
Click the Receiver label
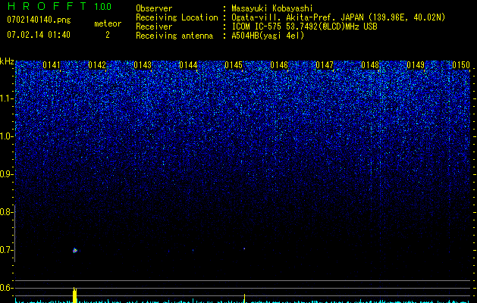pyautogui.click(x=154, y=27)
